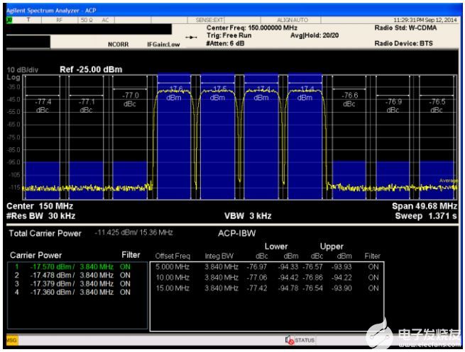Toggle 5.000 MHz offset filter ON
Image resolution: width=465 pixels, height=352 pixels.
tap(373, 266)
